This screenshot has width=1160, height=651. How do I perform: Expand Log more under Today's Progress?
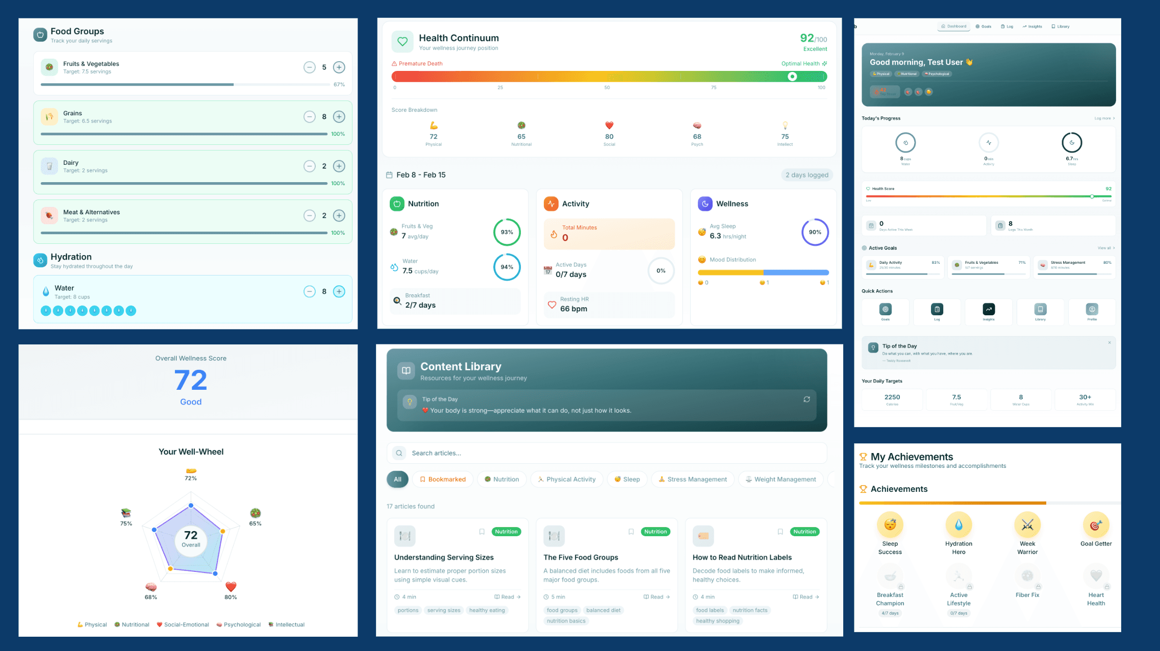(x=1103, y=118)
